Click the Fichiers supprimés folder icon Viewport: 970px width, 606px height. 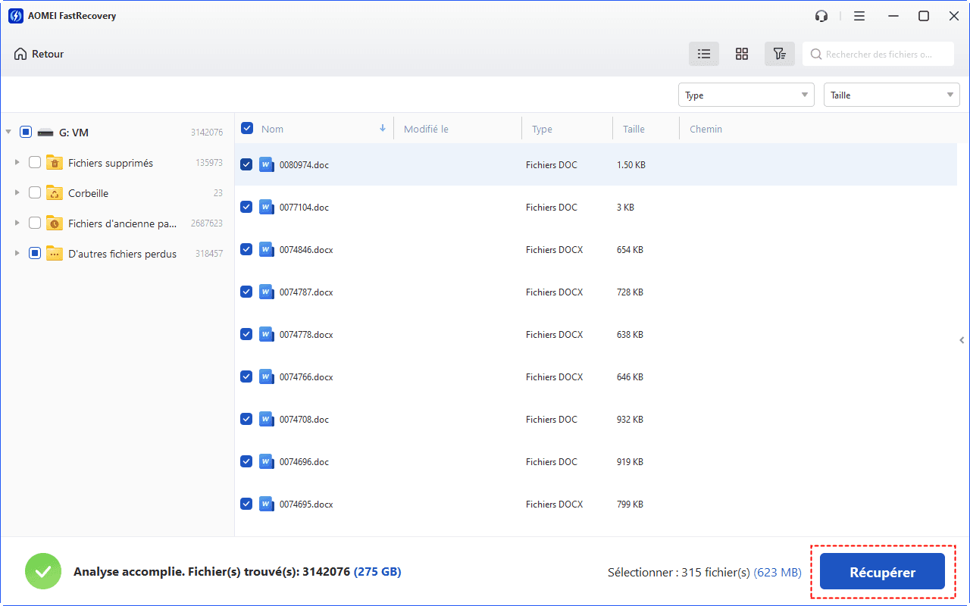[x=55, y=163]
